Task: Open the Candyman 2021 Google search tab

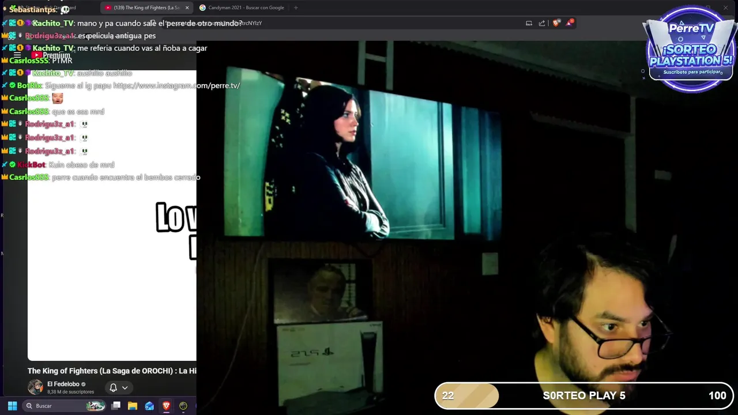Action: 242,7
